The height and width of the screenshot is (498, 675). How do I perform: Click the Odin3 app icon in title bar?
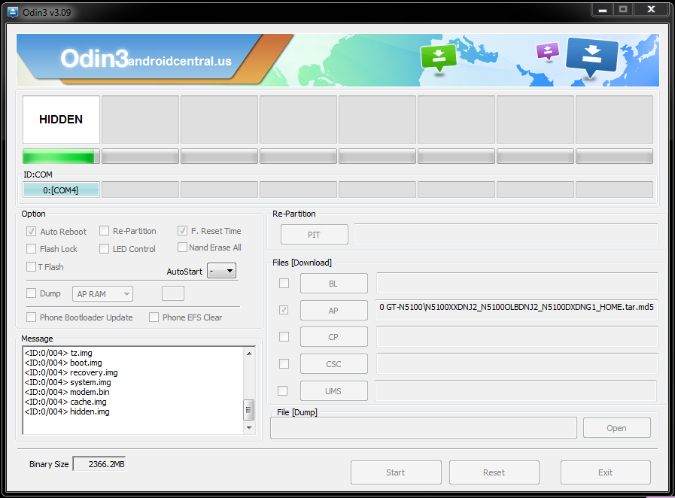tap(13, 12)
